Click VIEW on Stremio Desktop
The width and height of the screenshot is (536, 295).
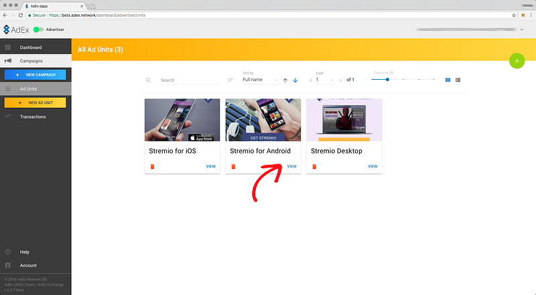tap(373, 166)
